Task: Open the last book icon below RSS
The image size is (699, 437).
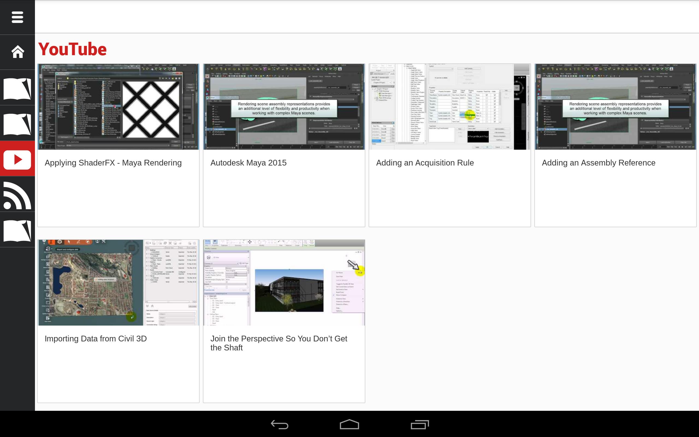Action: pyautogui.click(x=17, y=231)
